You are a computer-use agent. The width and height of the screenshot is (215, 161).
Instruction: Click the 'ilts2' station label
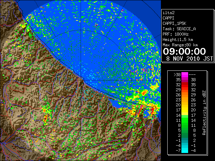click(169, 13)
